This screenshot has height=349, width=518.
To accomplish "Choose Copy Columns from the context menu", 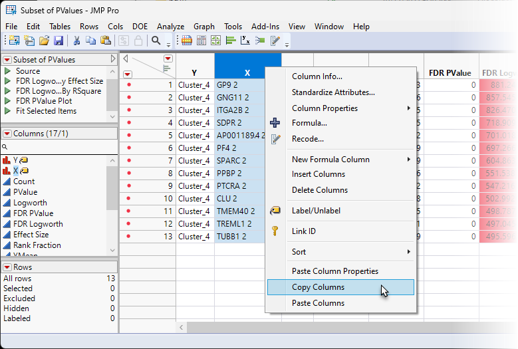I will point(318,287).
